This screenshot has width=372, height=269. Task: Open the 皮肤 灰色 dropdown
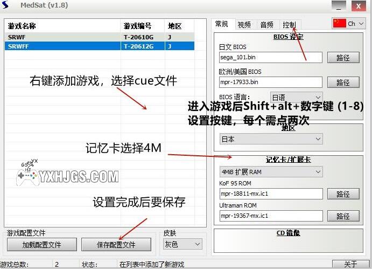(x=183, y=244)
